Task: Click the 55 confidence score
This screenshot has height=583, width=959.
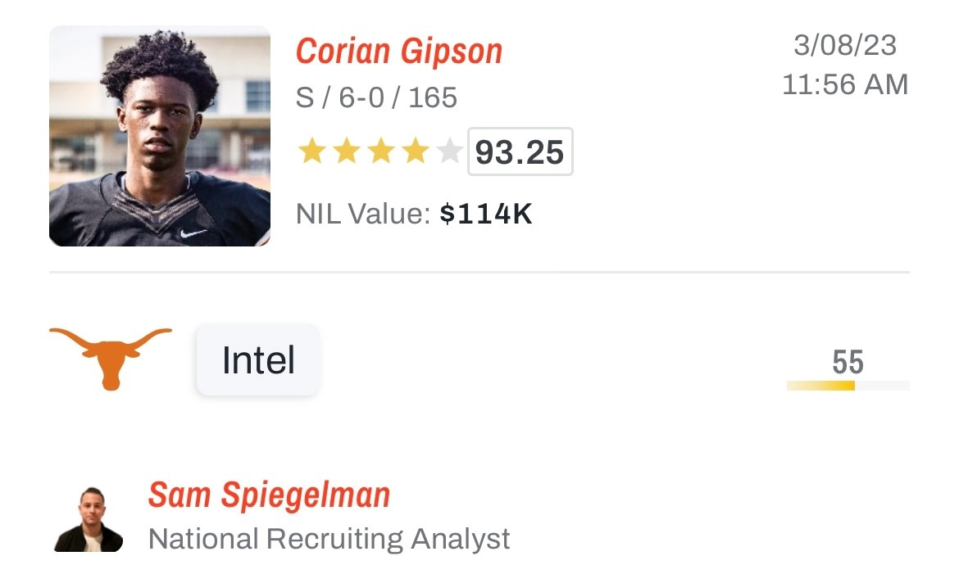Action: click(x=848, y=363)
